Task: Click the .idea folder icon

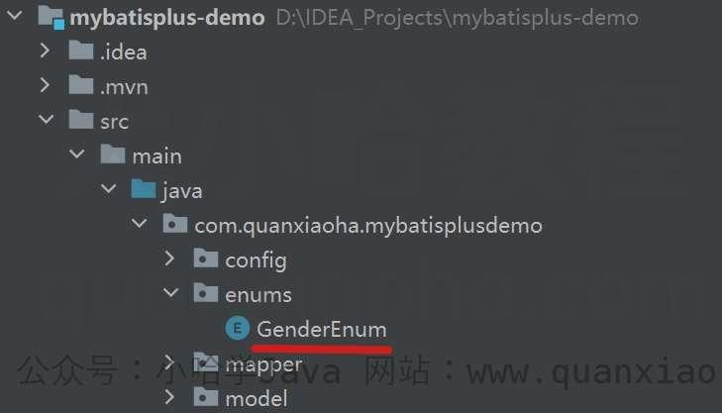Action: click(x=81, y=51)
